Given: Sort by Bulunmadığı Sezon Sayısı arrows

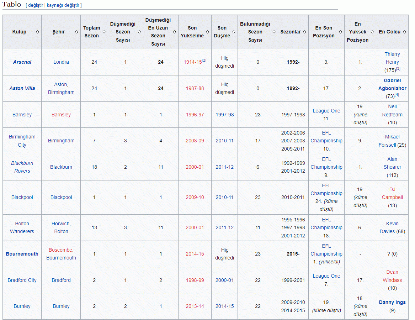Looking at the screenshot, I should 274,32.
